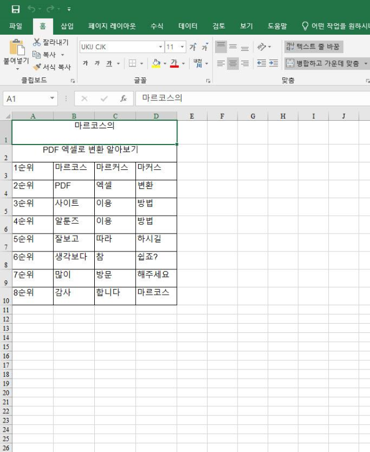Click 텍스트 줄 바꿈 wrap text button

tap(314, 47)
